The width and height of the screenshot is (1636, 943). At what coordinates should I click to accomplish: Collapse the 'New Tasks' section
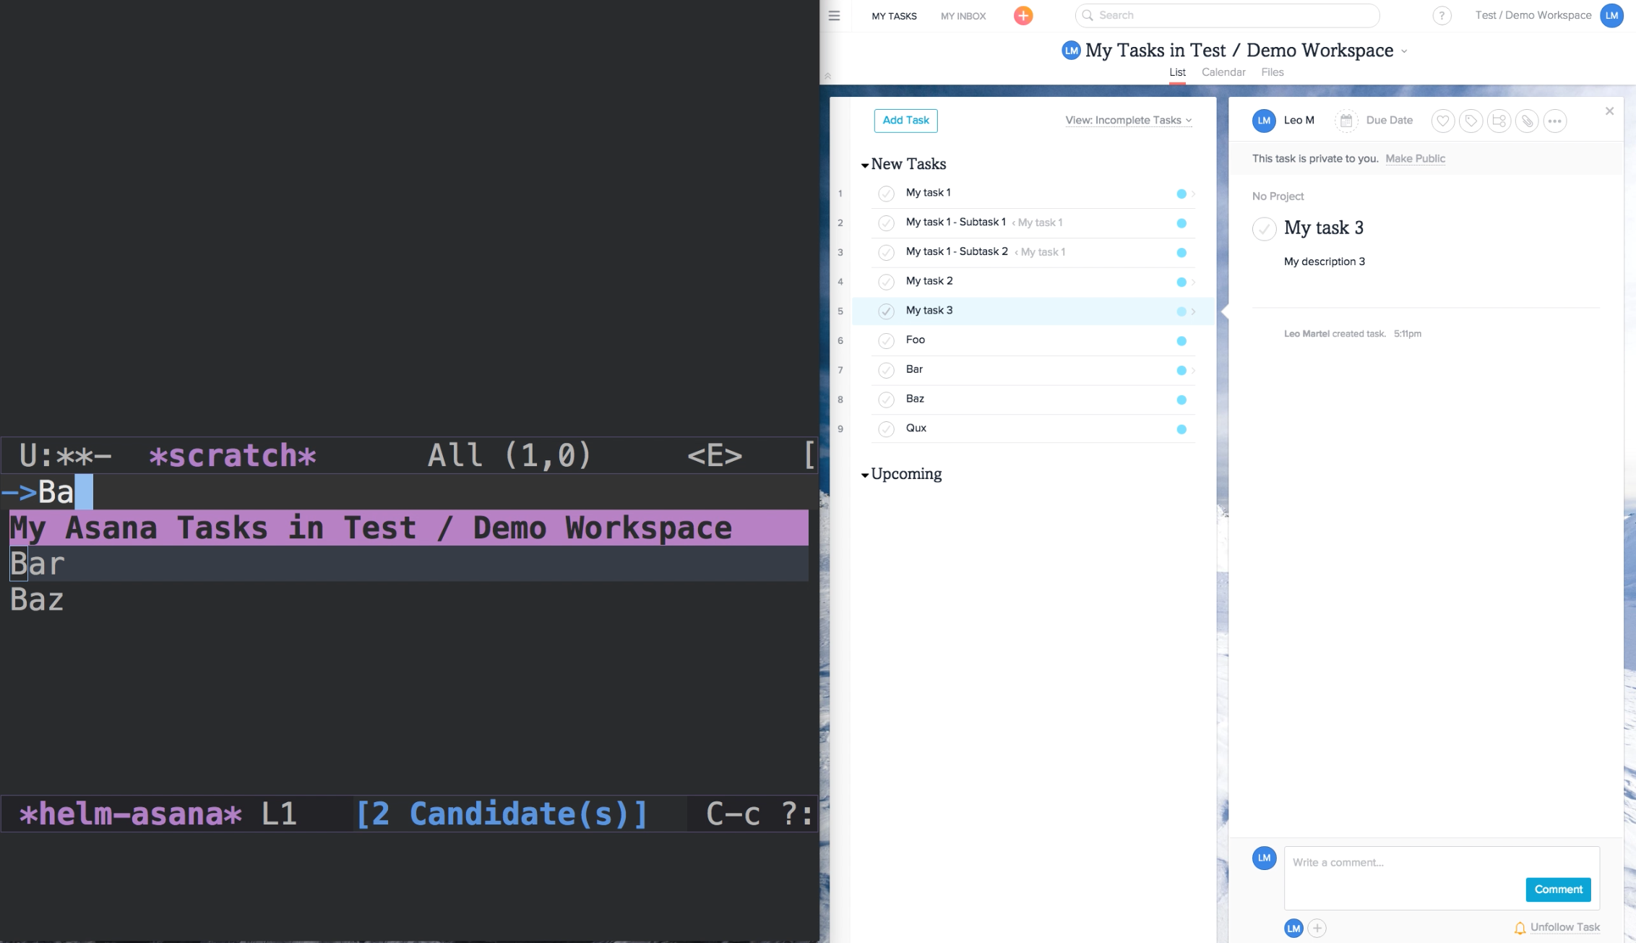(865, 165)
